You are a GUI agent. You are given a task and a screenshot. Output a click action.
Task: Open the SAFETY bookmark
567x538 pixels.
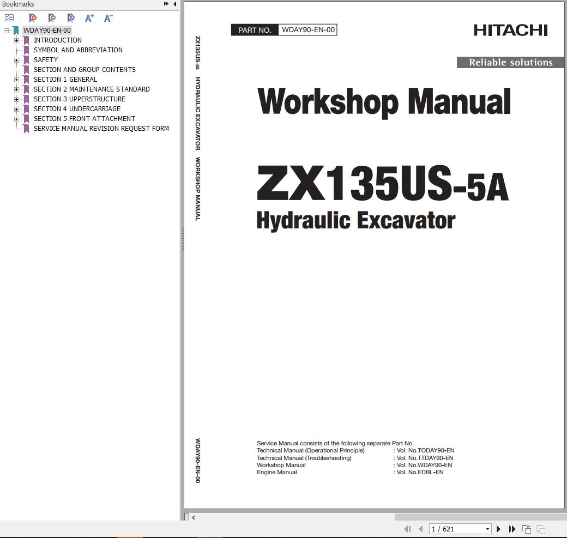(x=46, y=59)
